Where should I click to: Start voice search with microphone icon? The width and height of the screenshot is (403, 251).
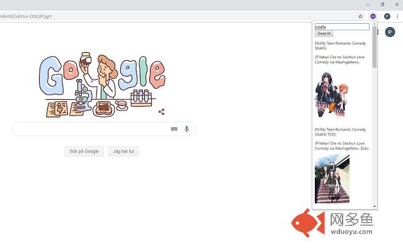[186, 129]
